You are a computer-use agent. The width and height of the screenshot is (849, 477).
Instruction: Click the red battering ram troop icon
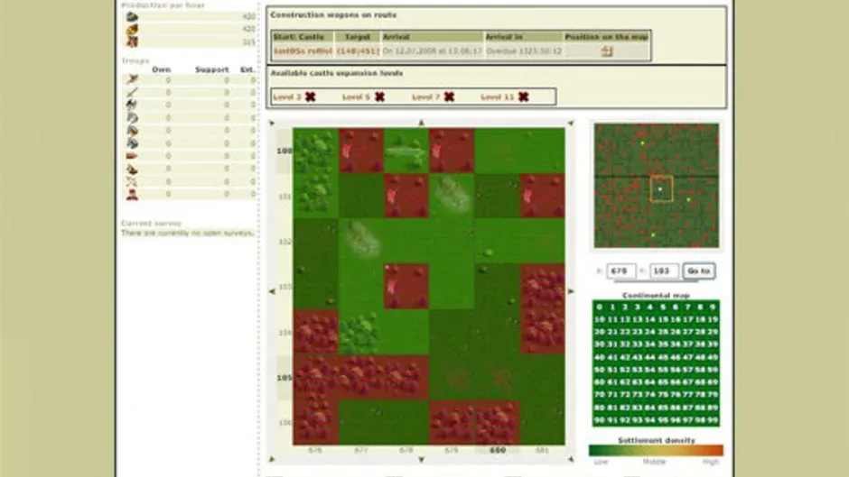click(x=132, y=156)
